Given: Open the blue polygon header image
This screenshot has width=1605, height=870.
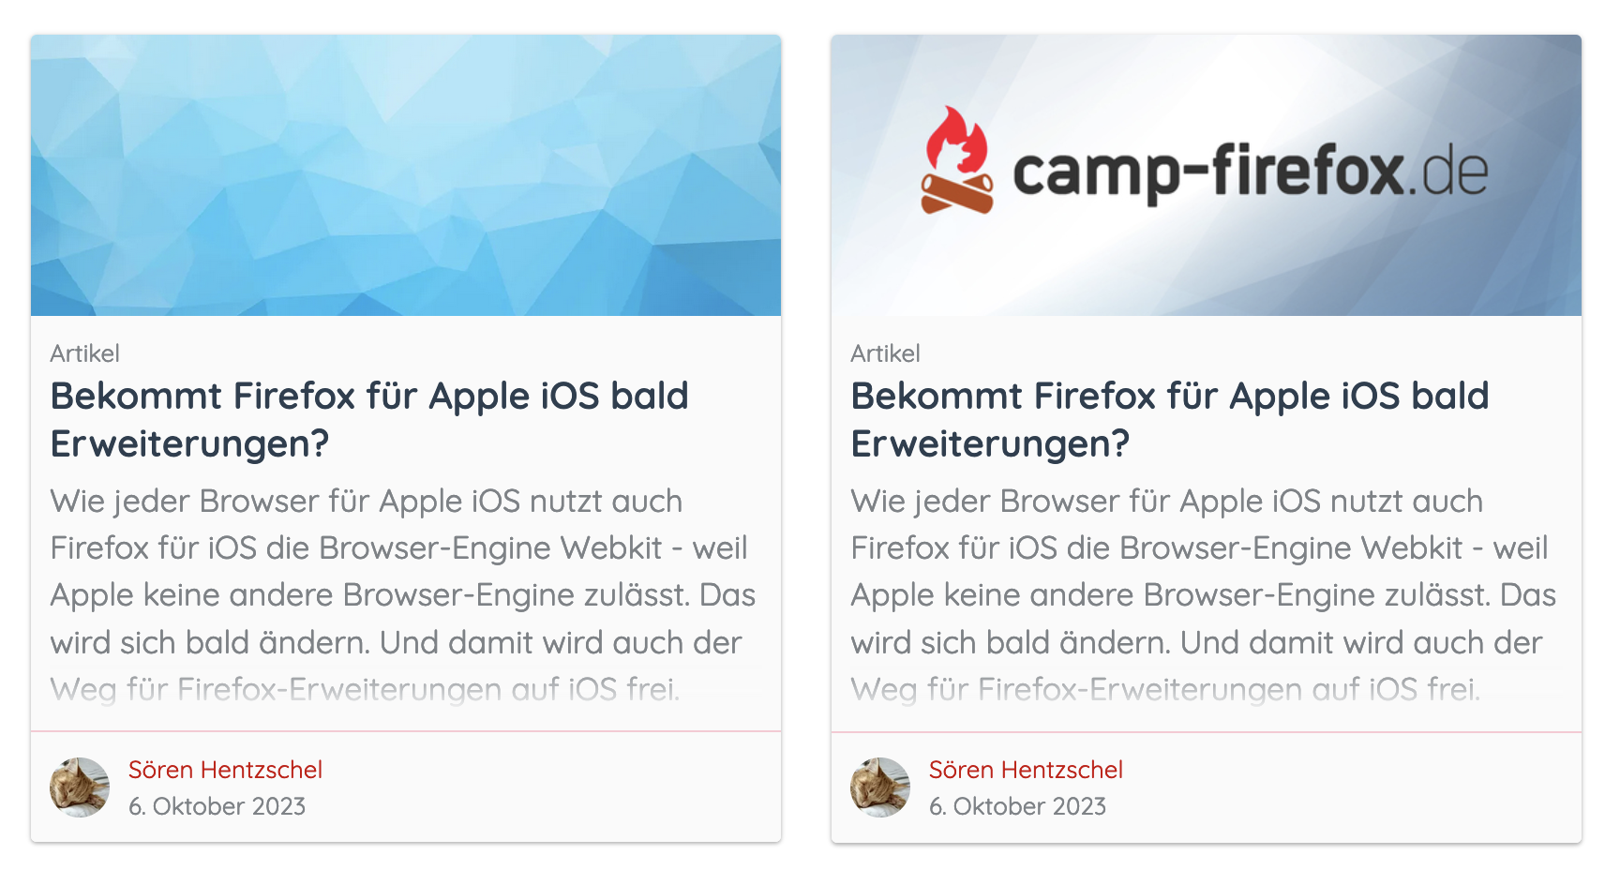Looking at the screenshot, I should 406,175.
